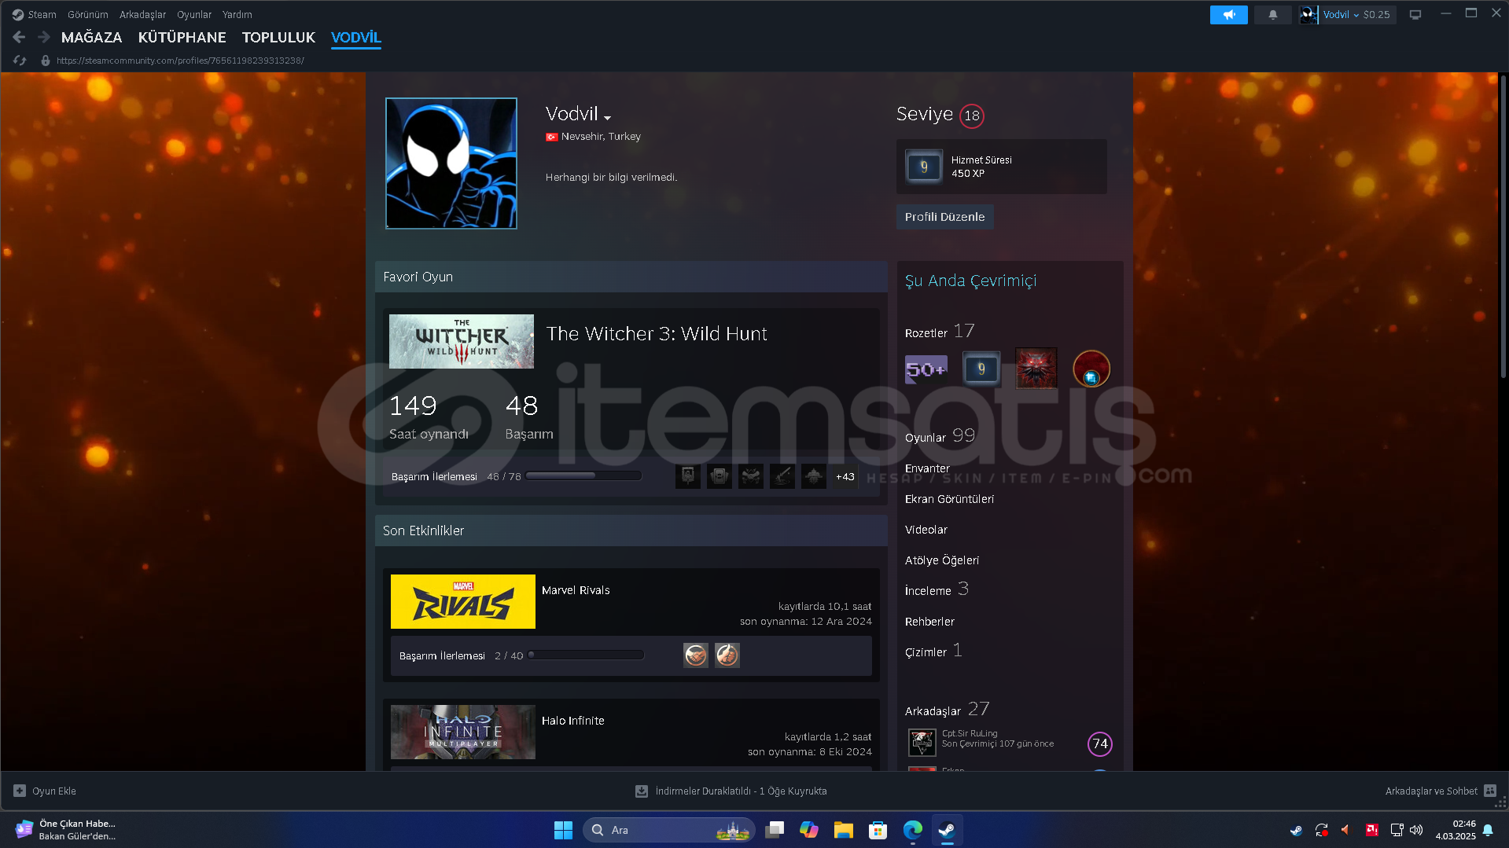This screenshot has height=848, width=1509.
Task: Click the Oyun Ekle plus icon
Action: click(x=20, y=791)
